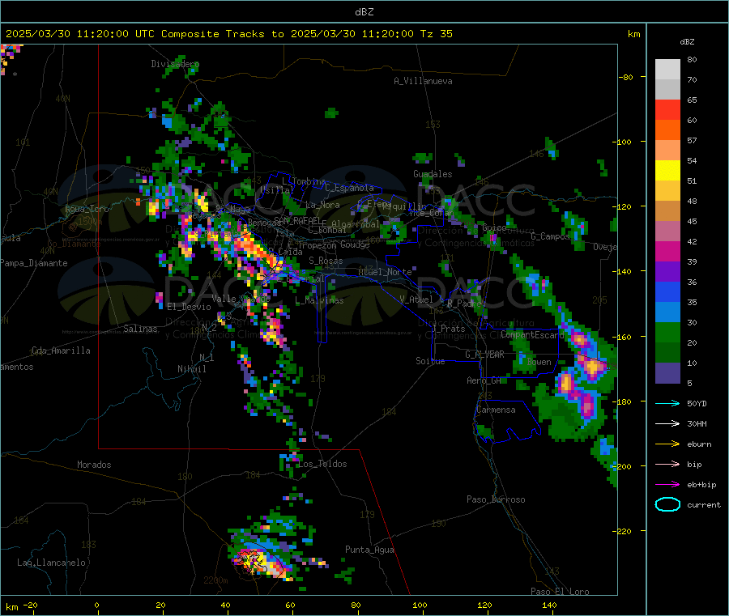Click the Lag.Llancanelo label
The image size is (729, 616).
[51, 563]
